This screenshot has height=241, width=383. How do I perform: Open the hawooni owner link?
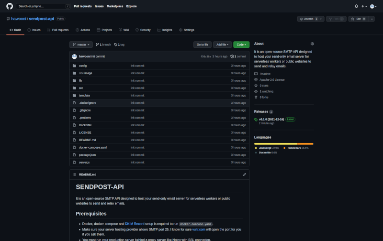coord(19,19)
